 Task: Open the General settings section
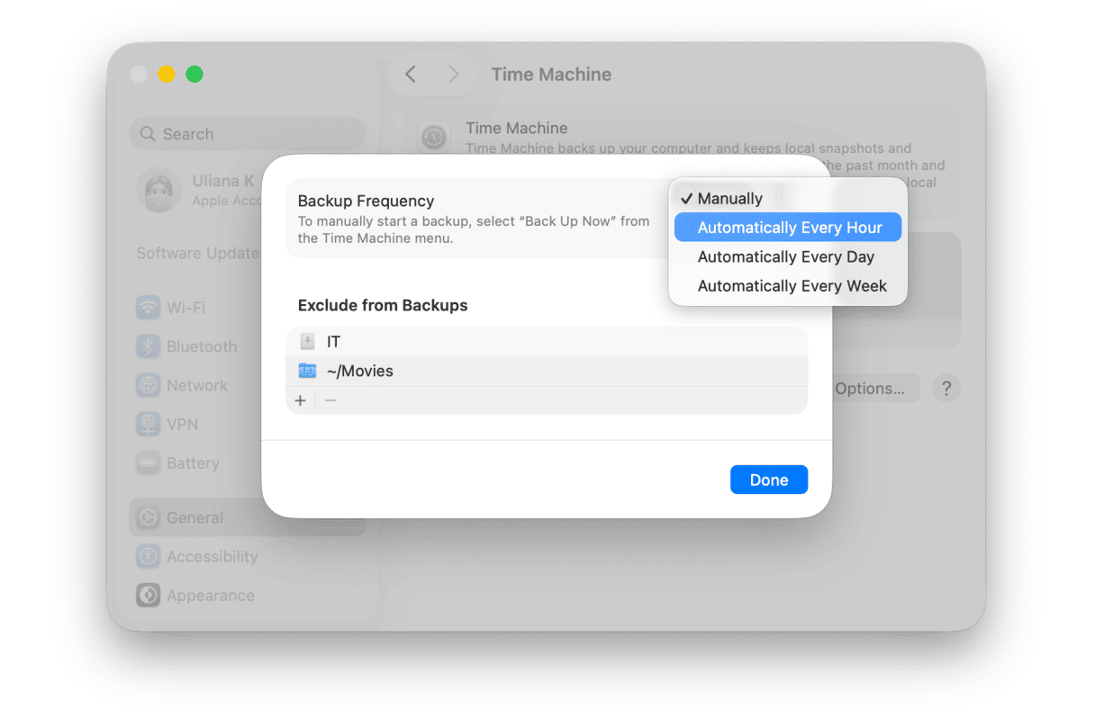[148, 517]
